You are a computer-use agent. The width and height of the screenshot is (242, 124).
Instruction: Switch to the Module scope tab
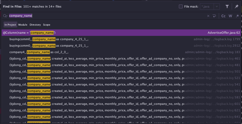click(x=23, y=25)
